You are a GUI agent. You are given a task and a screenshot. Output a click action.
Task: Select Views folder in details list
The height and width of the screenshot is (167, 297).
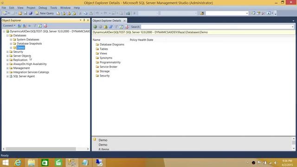point(103,53)
